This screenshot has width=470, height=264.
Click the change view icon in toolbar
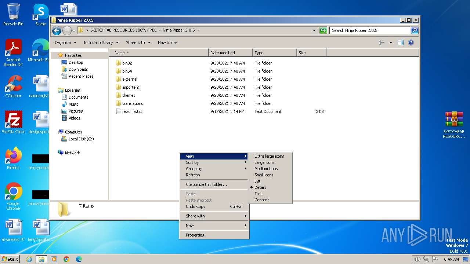tap(382, 43)
